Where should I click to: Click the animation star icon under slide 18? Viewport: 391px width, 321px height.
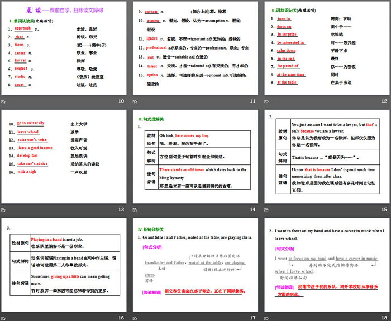266,318
